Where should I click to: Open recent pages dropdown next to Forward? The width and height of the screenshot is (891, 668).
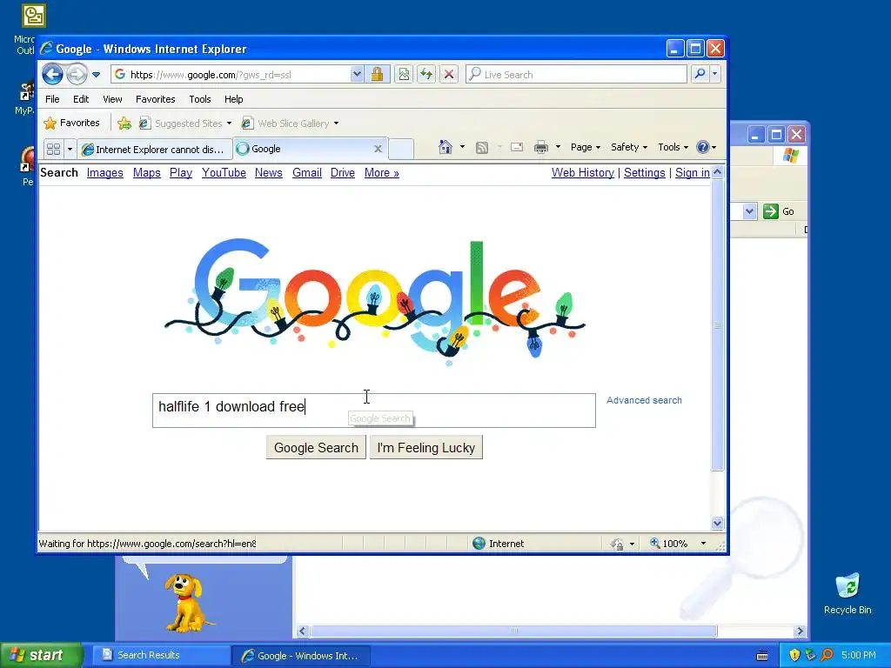(x=96, y=75)
